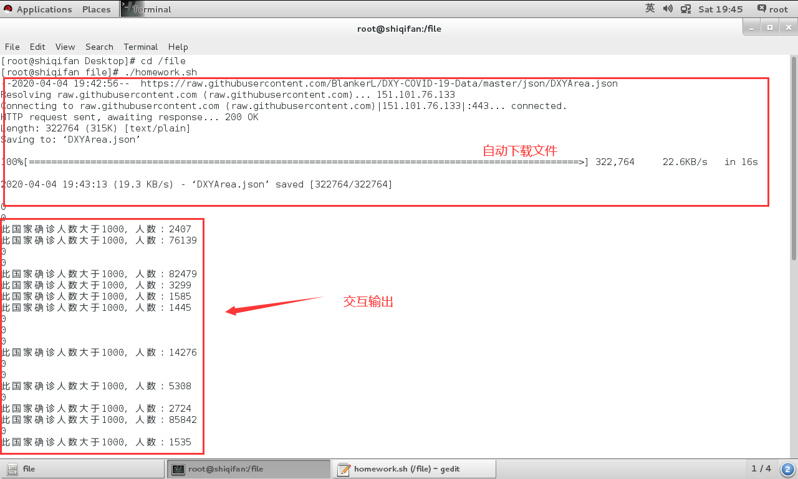Open the File menu
Viewport: 798px width, 479px height.
pos(12,47)
